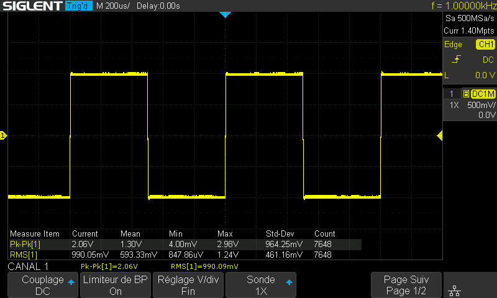
Task: Click the RMS Std-Dev 461.16mV
Action: click(x=284, y=255)
